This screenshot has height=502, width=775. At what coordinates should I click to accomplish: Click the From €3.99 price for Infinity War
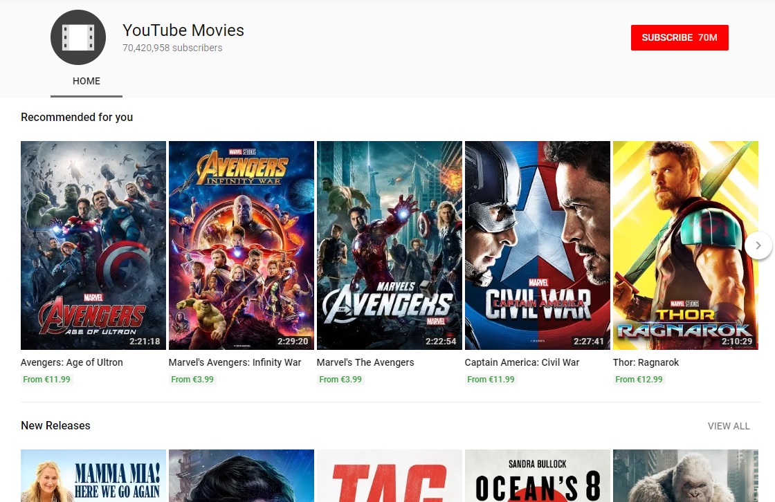tap(192, 379)
